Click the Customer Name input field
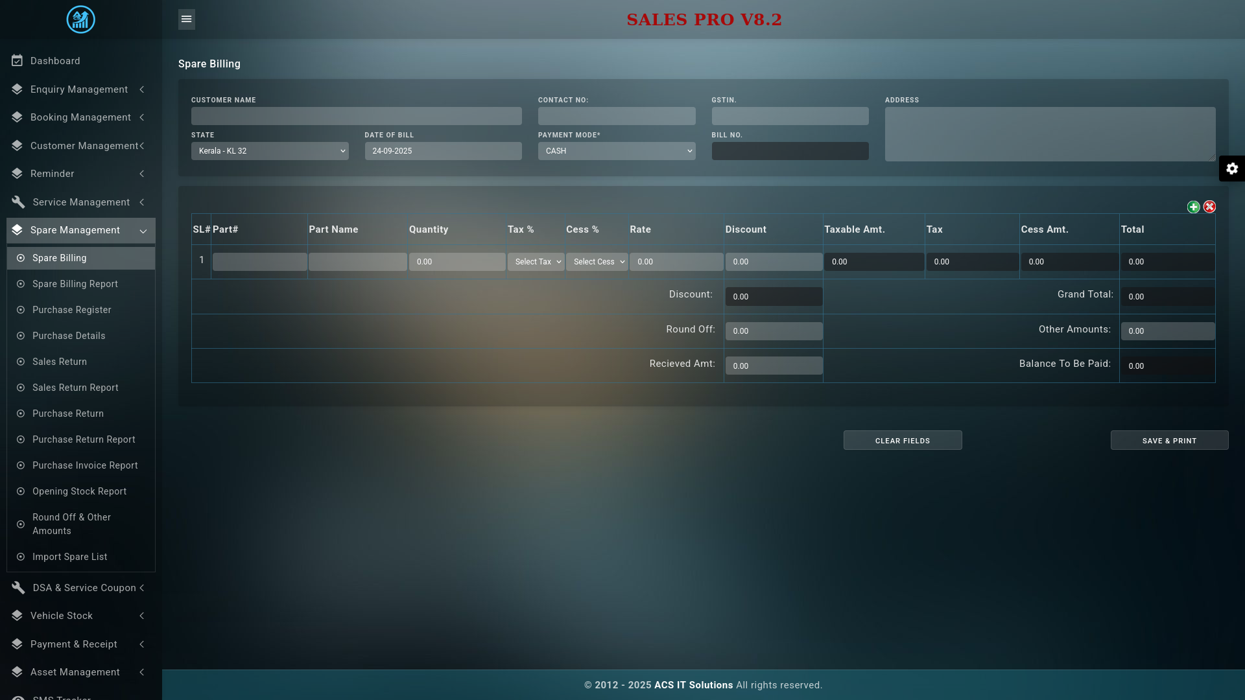 click(356, 116)
